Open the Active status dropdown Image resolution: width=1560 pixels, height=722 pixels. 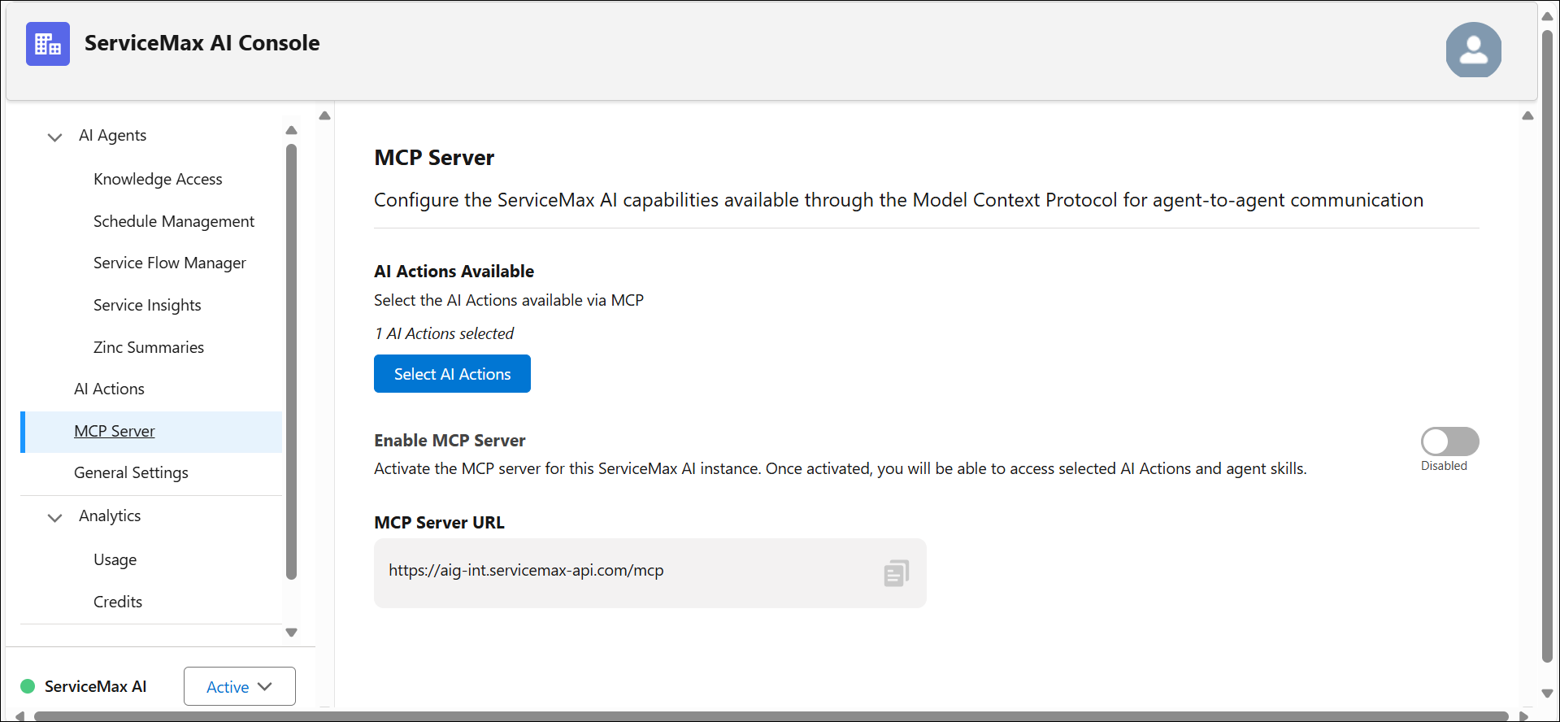[x=240, y=686]
